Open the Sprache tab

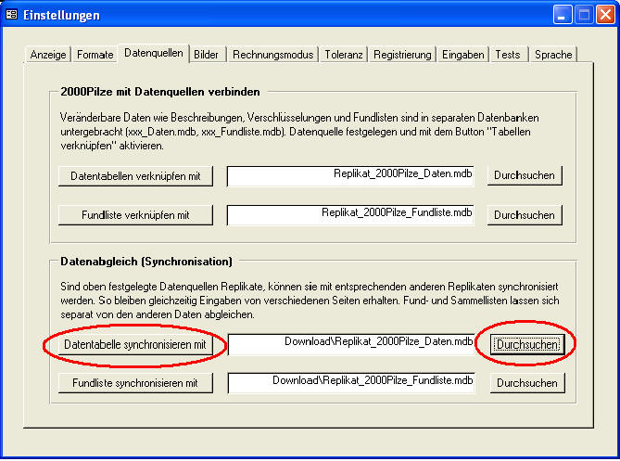point(553,55)
